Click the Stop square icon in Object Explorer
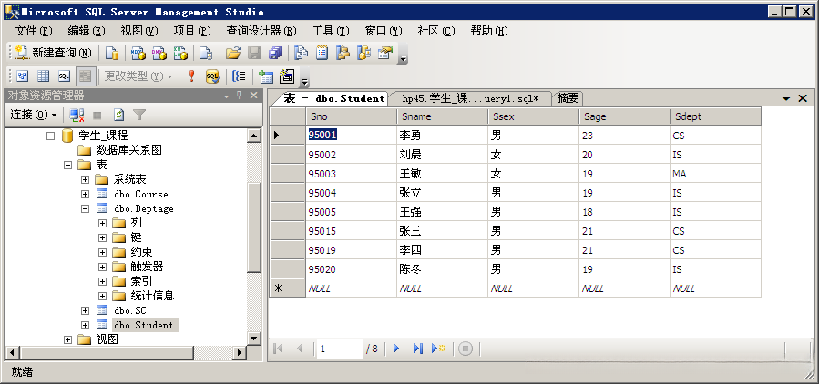 point(97,115)
